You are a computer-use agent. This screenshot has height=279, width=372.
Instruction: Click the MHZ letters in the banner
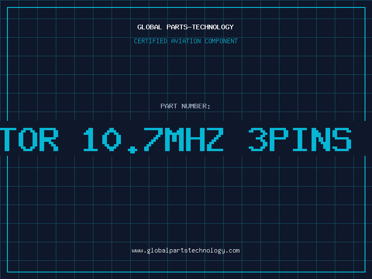(197, 139)
